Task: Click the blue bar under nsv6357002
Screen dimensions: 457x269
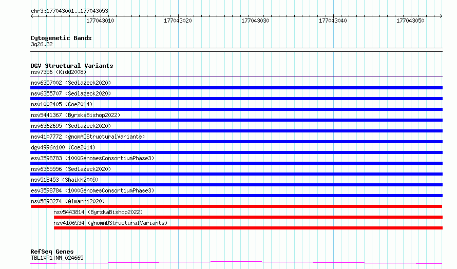Action: pos(236,88)
